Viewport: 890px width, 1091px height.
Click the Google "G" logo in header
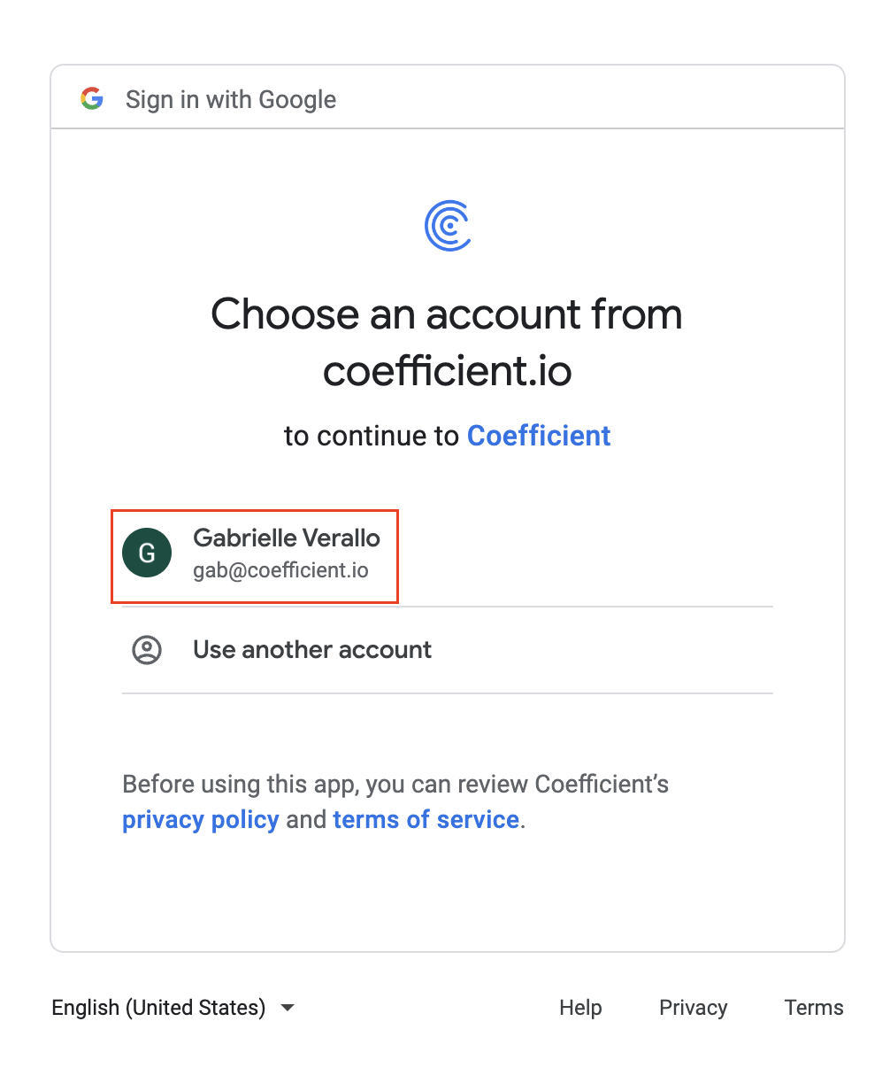click(x=92, y=98)
